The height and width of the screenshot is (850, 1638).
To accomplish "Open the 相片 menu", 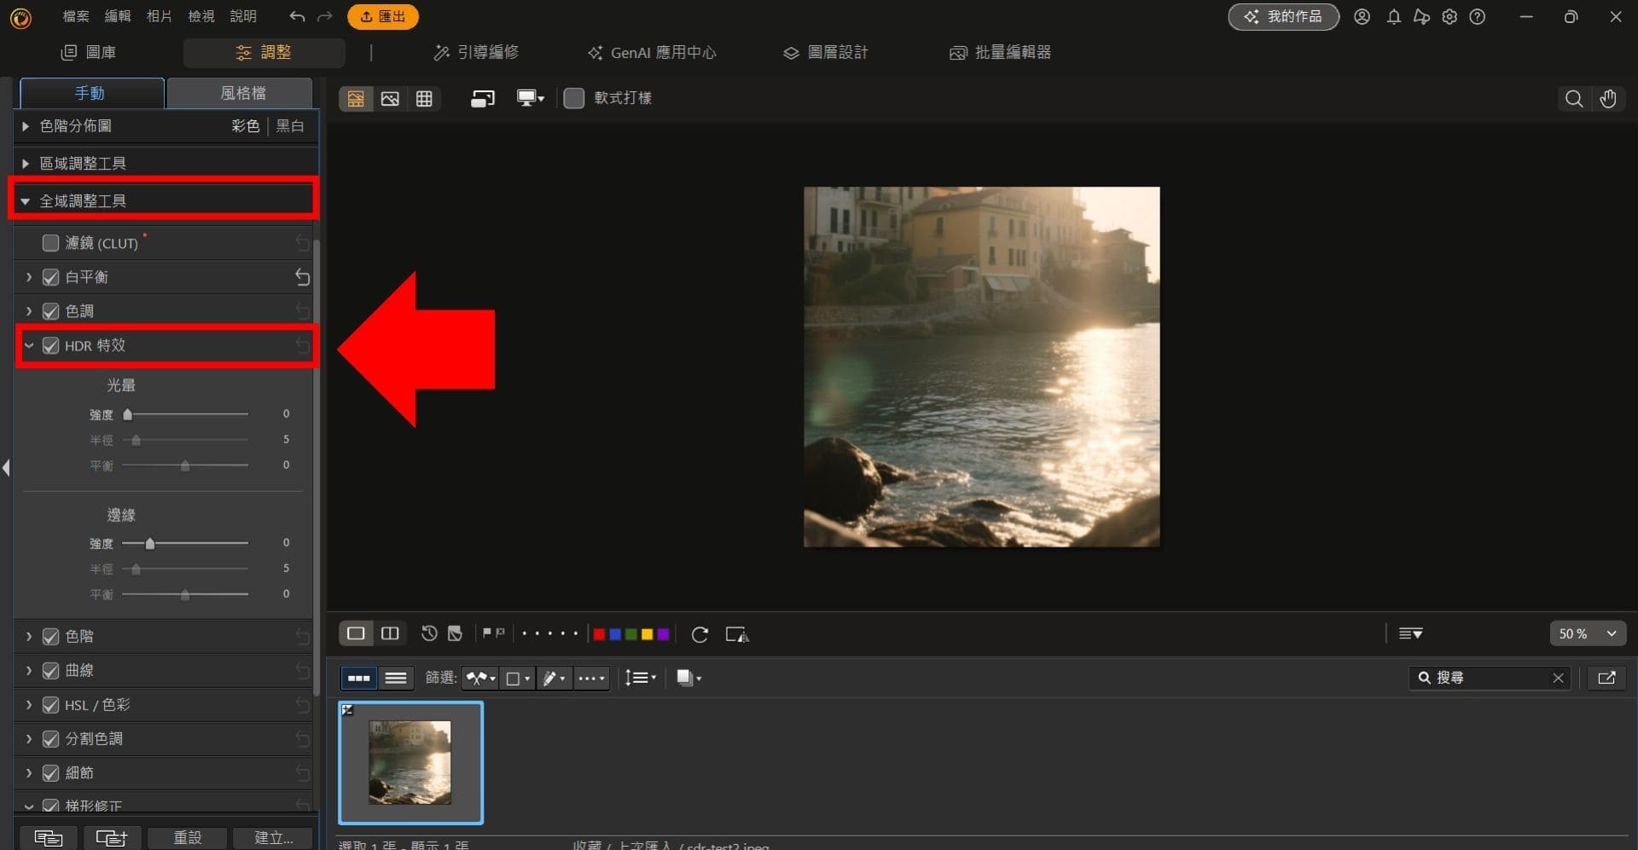I will (160, 16).
